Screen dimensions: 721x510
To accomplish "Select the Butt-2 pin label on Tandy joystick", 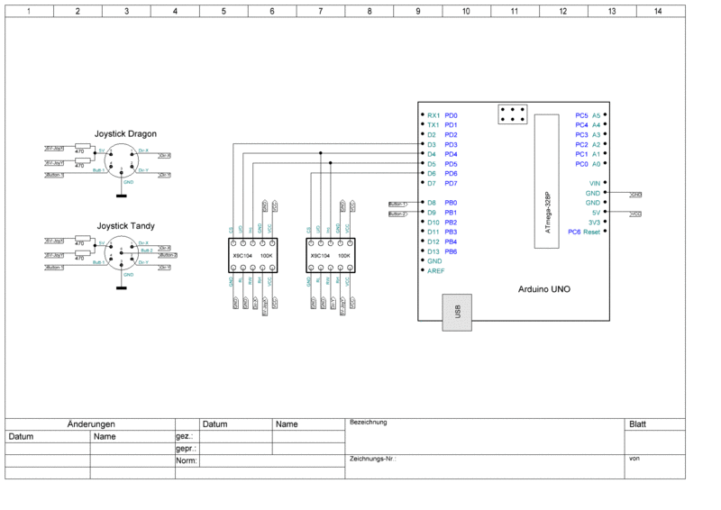I will pos(147,250).
